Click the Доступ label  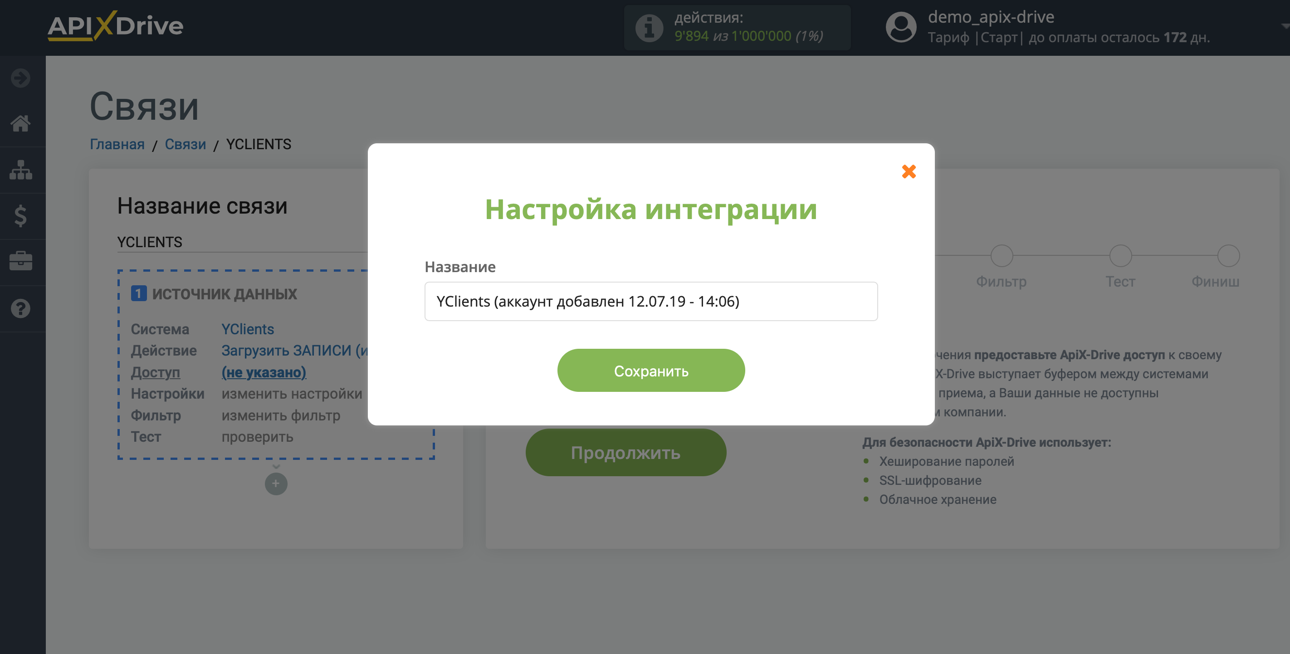coord(155,372)
